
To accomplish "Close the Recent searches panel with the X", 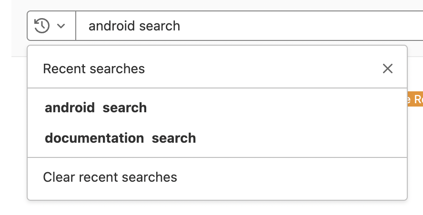I will pyautogui.click(x=388, y=68).
